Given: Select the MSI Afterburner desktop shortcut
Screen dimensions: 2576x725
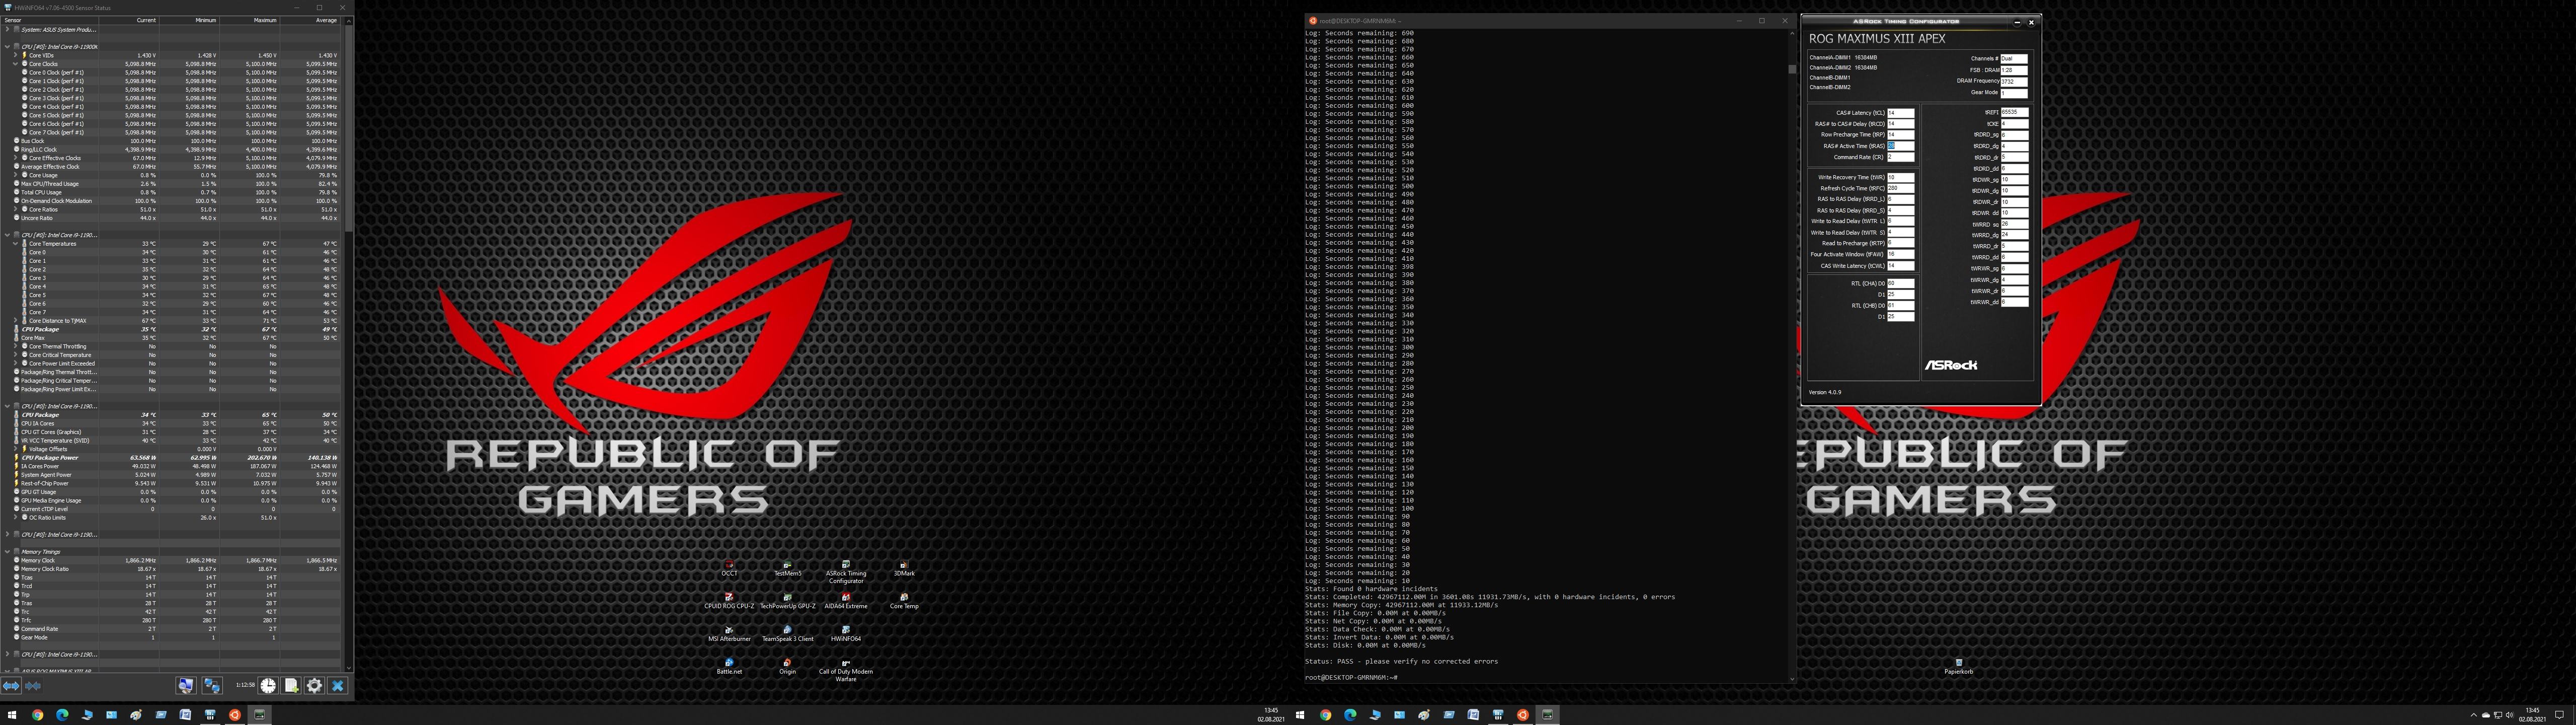Looking at the screenshot, I should tap(729, 634).
